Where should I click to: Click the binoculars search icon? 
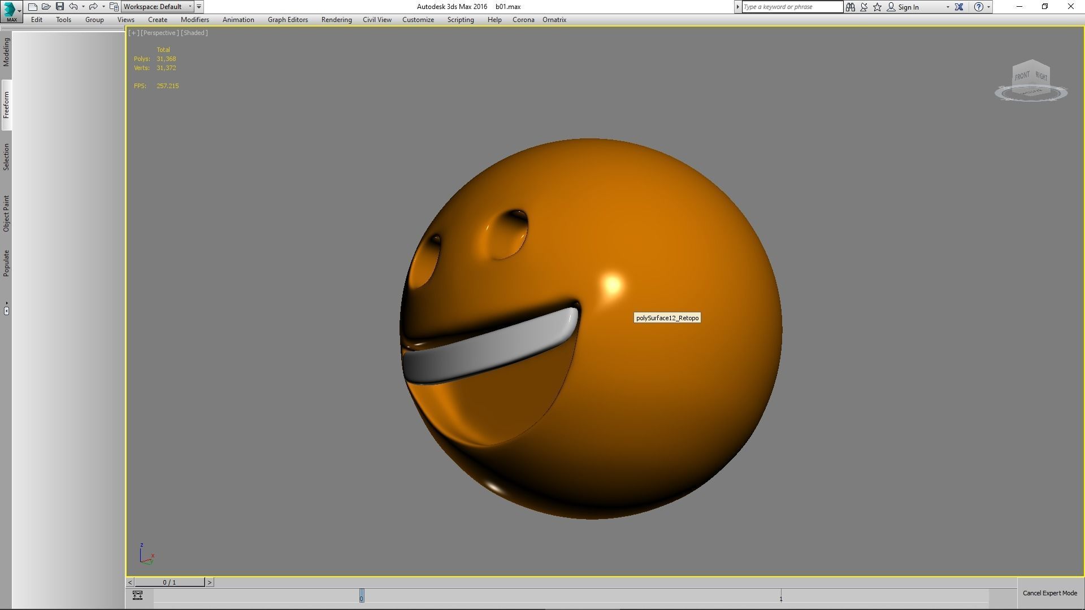click(850, 7)
